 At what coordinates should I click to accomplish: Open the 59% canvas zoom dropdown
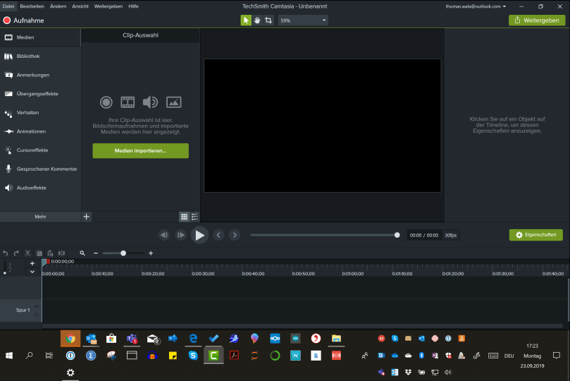coord(303,20)
